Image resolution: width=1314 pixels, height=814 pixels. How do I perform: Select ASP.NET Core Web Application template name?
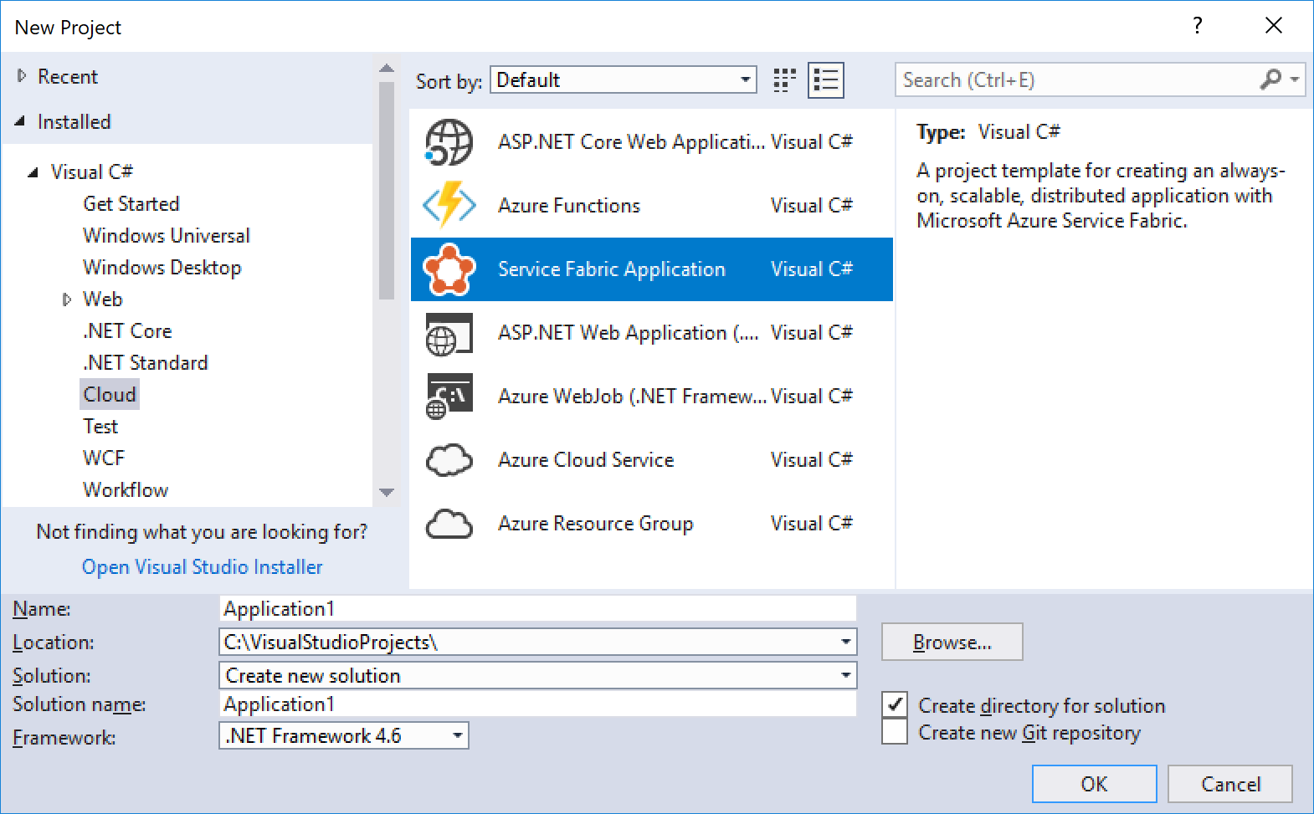(x=632, y=142)
